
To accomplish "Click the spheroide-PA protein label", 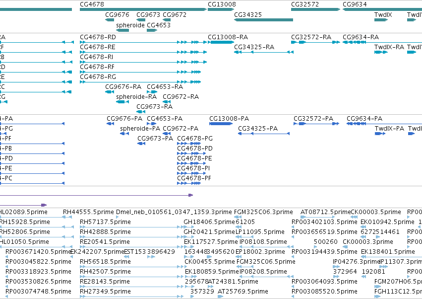I will pos(140,129).
